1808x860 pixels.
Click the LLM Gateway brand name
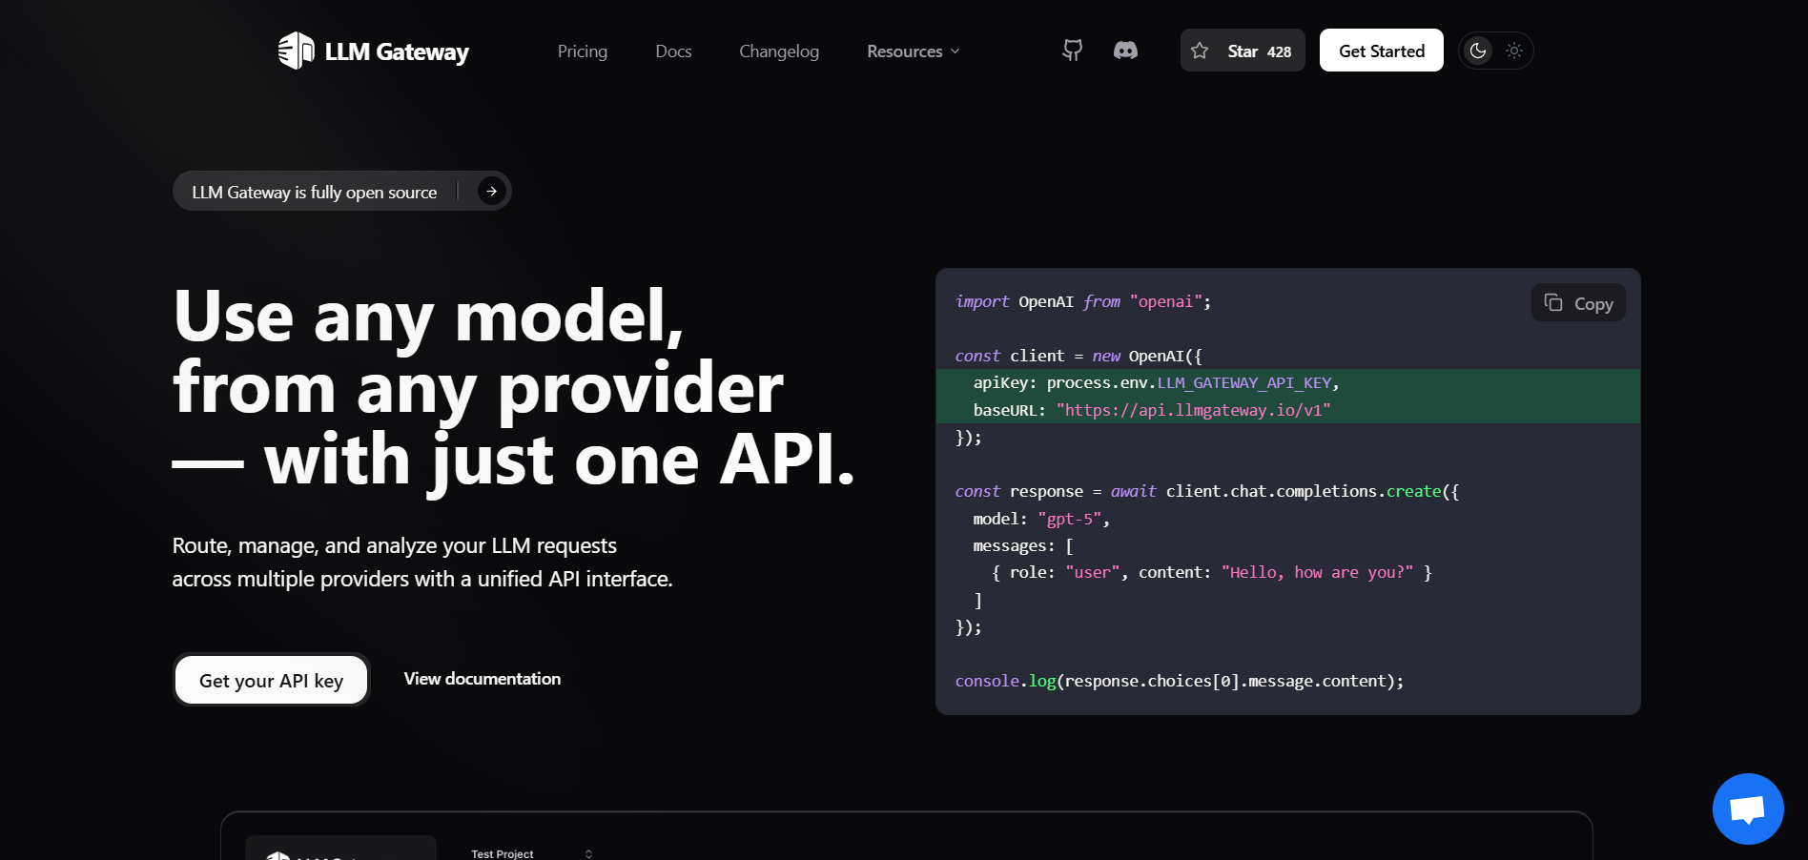(397, 51)
